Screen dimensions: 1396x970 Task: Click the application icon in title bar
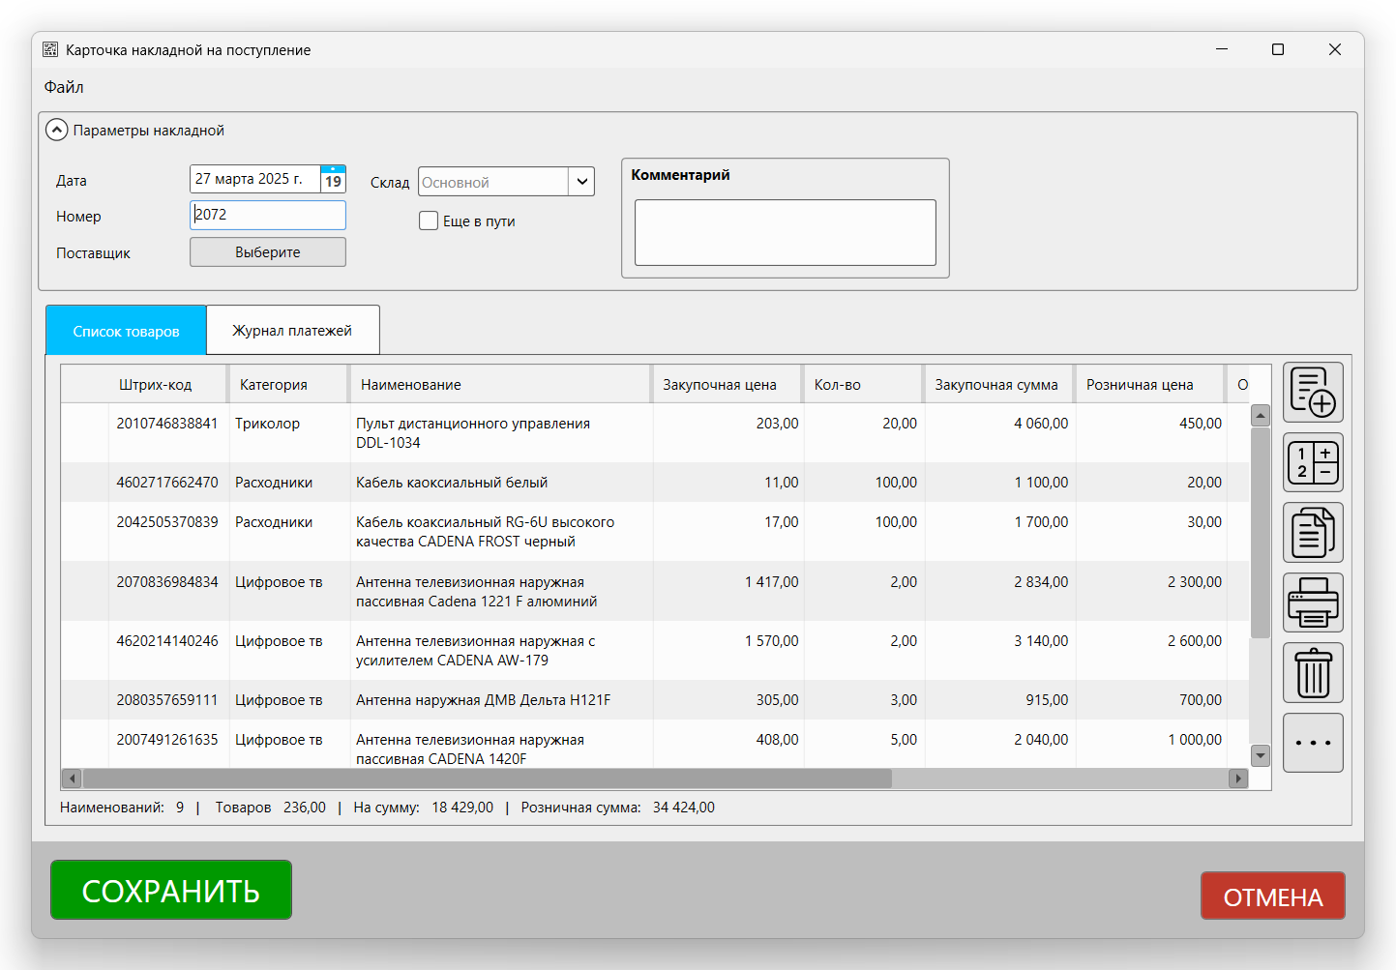tap(50, 49)
